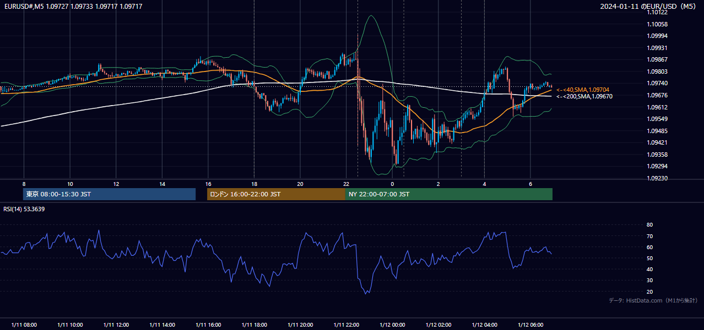This screenshot has width=704, height=330.
Task: Click hour label 22 under price chart
Action: click(x=346, y=184)
